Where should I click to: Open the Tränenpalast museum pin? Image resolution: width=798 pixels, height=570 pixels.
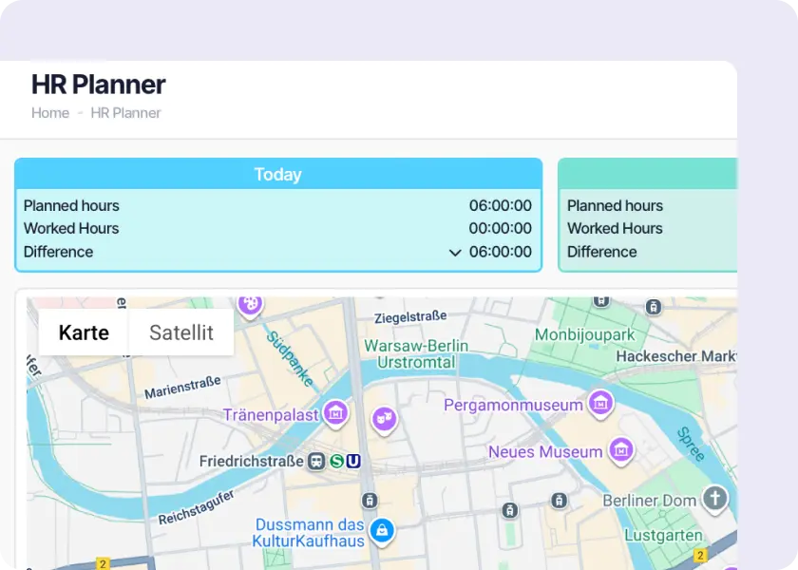click(335, 413)
